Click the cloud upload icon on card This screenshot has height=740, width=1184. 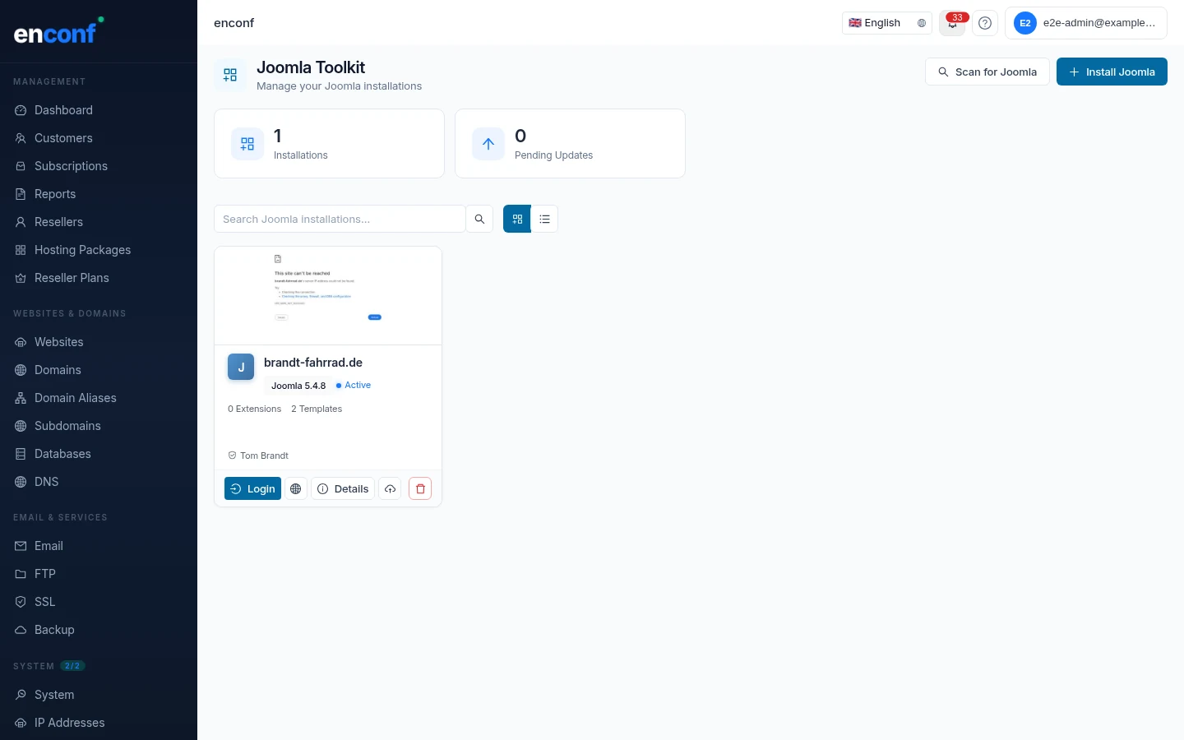390,488
